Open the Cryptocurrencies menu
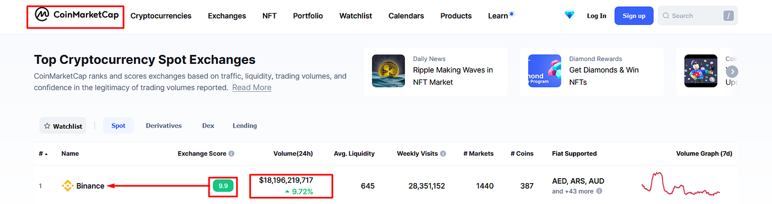Viewport: 772px width, 204px height. 161,16
